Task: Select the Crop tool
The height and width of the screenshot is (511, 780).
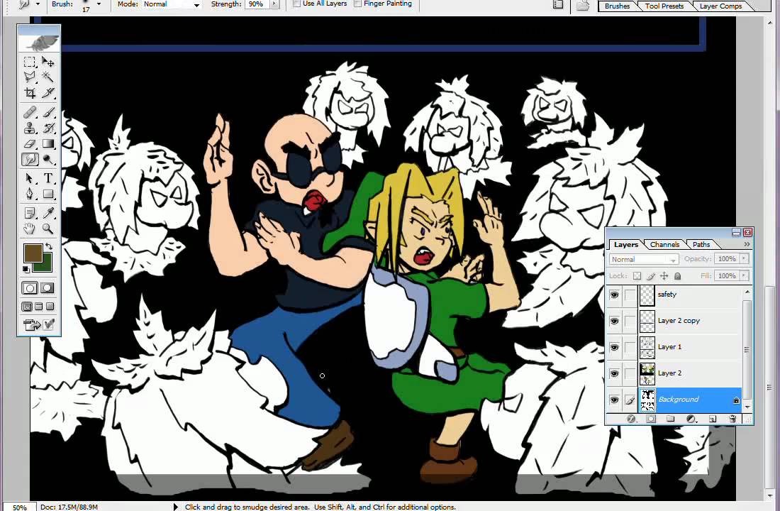Action: coord(30,93)
